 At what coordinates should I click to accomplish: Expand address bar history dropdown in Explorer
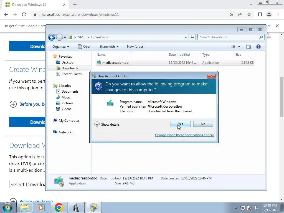186,37
